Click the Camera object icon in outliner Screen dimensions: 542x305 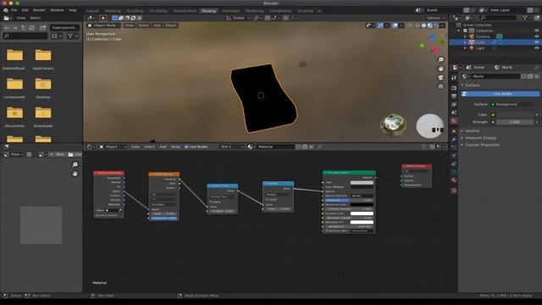[472, 36]
